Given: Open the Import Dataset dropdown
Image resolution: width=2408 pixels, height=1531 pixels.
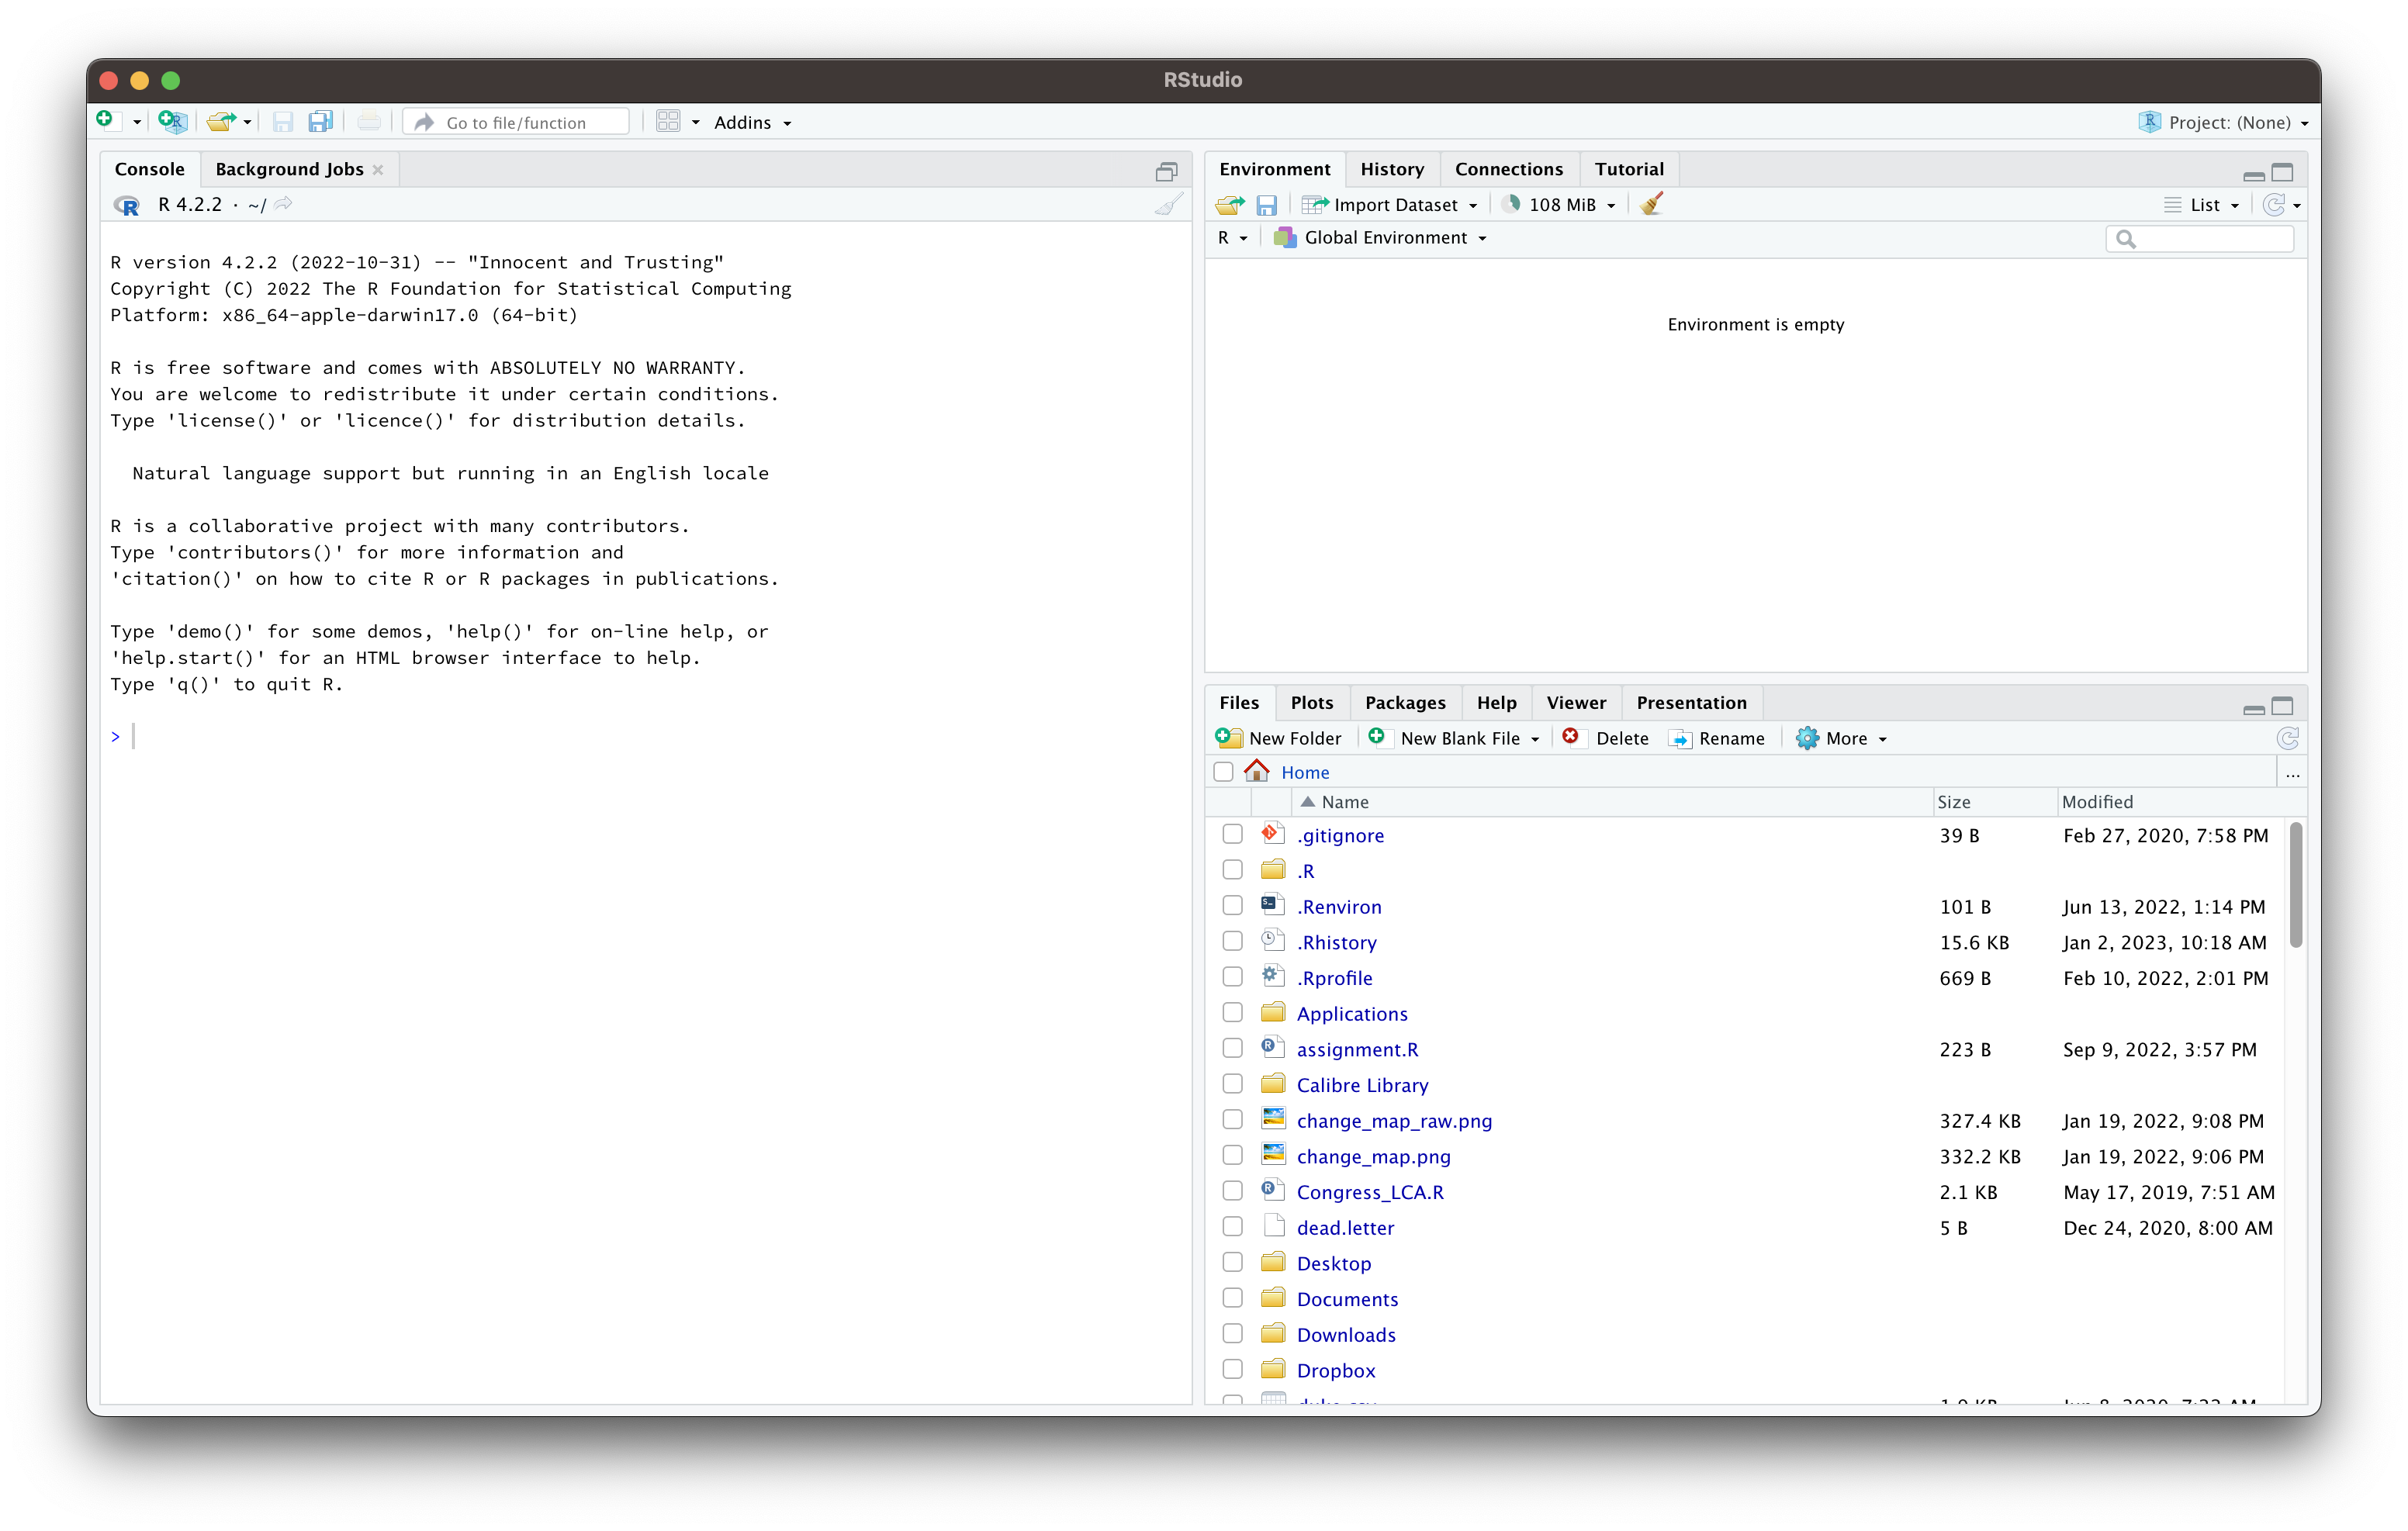Looking at the screenshot, I should [1393, 205].
